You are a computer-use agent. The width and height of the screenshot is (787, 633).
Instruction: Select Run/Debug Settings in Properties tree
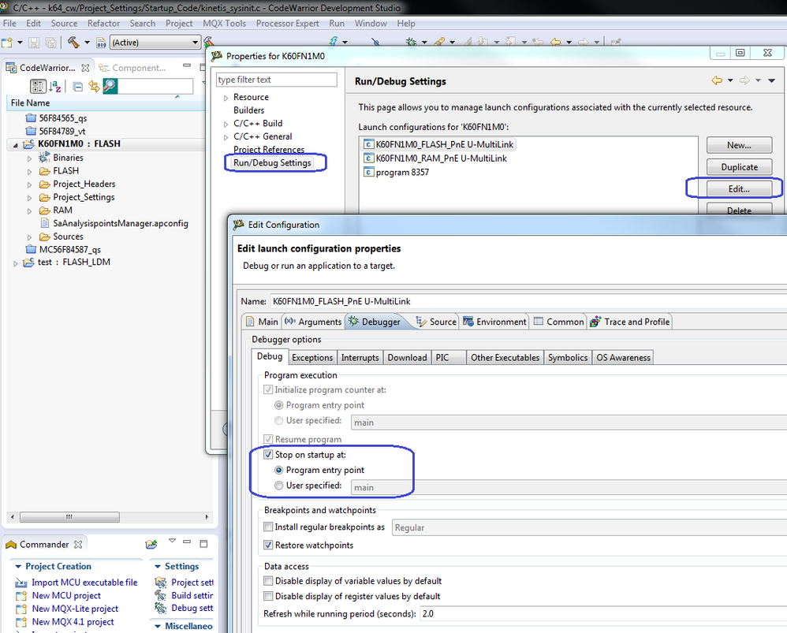tap(272, 162)
